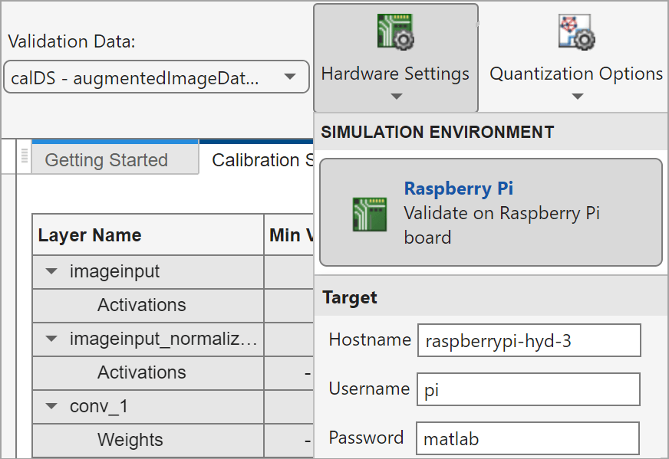Select the Raspberry Pi simulation environment option

point(491,212)
